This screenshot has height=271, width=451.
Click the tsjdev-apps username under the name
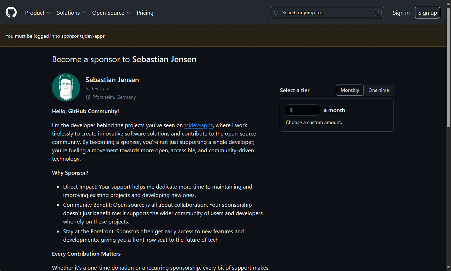pos(98,89)
